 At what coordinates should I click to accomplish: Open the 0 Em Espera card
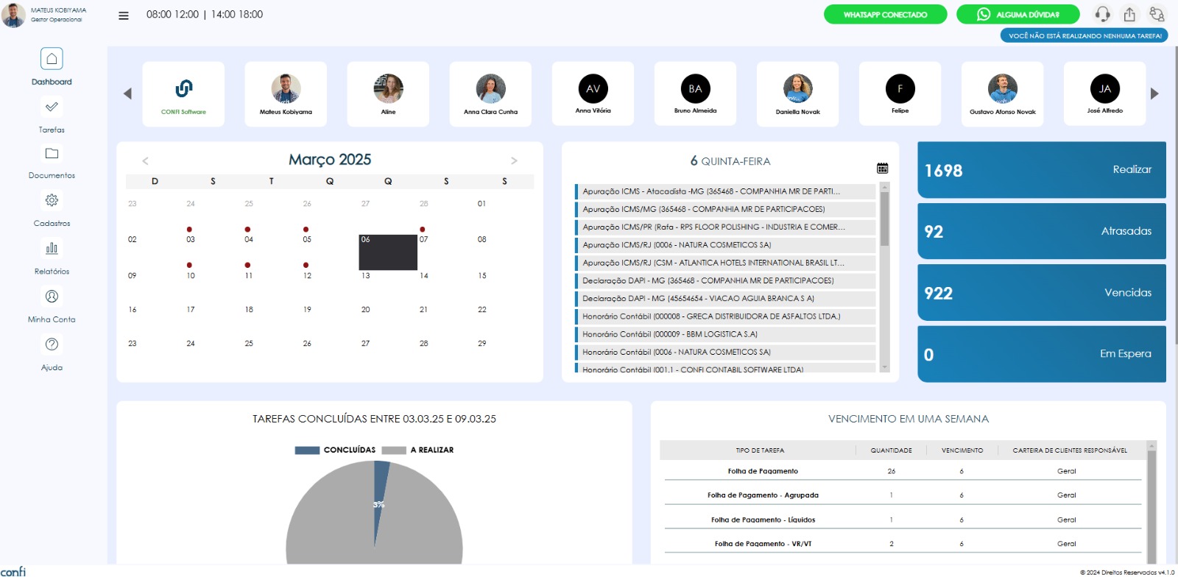[x=1041, y=354]
